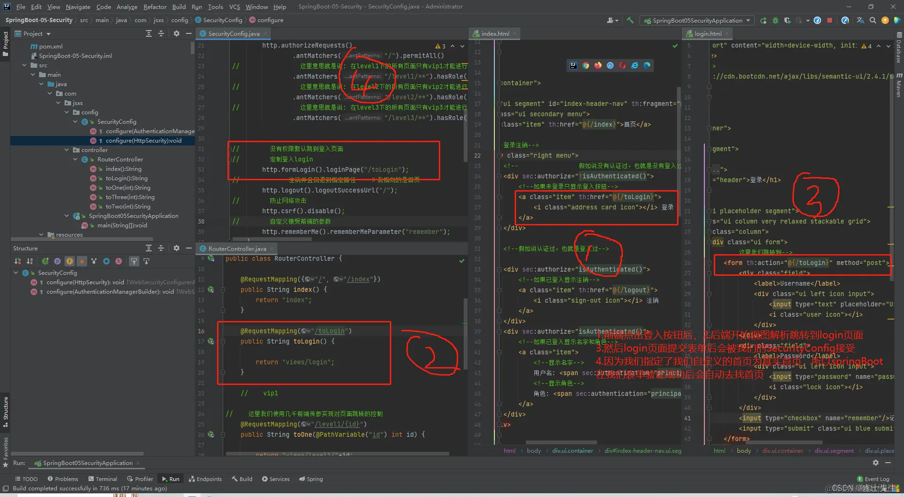904x497 pixels.
Task: Open the Structure panel gear options
Action: 177,248
